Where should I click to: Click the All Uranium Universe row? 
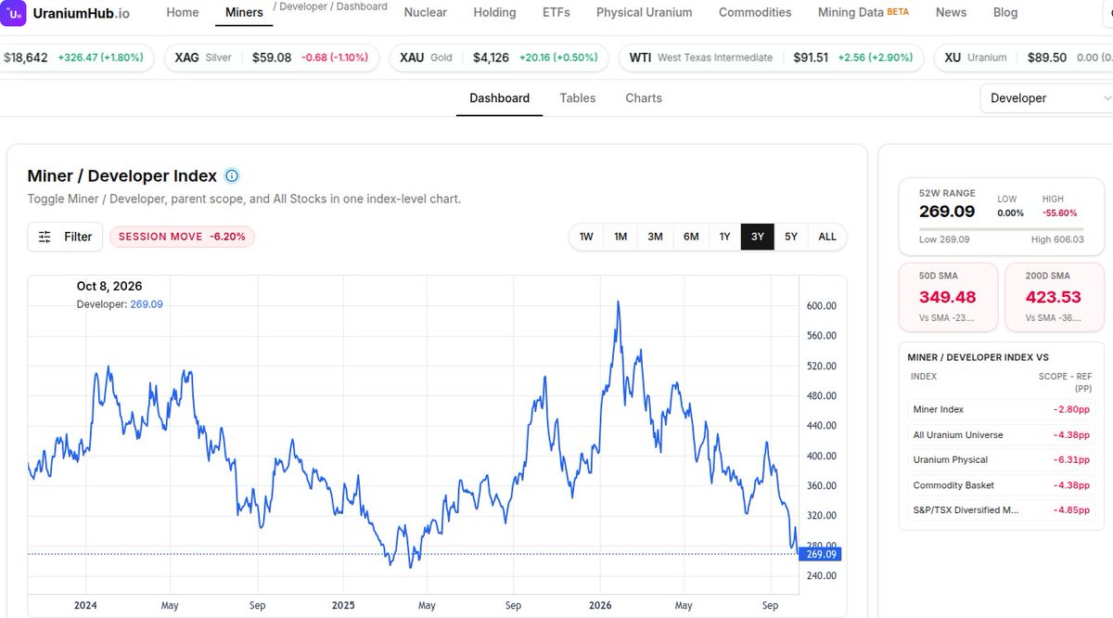click(1002, 434)
